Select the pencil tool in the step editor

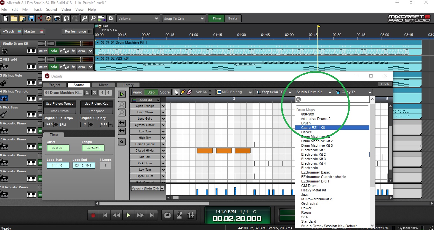[x=182, y=92]
